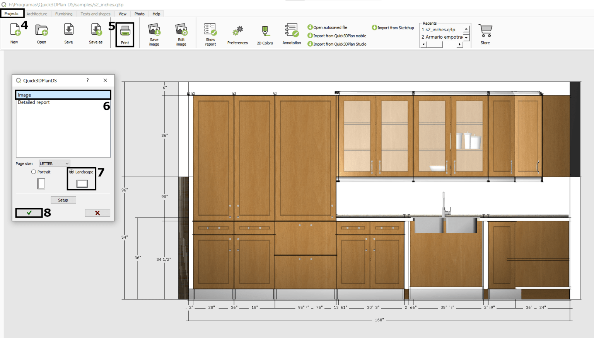The image size is (594, 338).
Task: Choose Detailed report in the print list
Action: point(33,102)
